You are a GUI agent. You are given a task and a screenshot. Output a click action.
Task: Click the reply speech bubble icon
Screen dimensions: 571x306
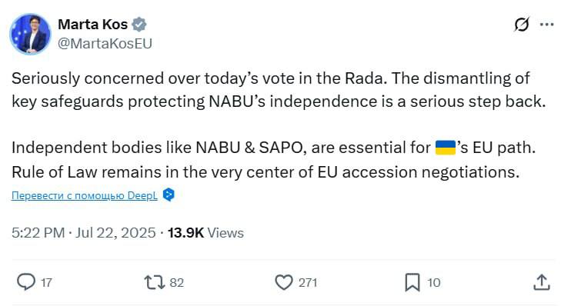pos(26,282)
